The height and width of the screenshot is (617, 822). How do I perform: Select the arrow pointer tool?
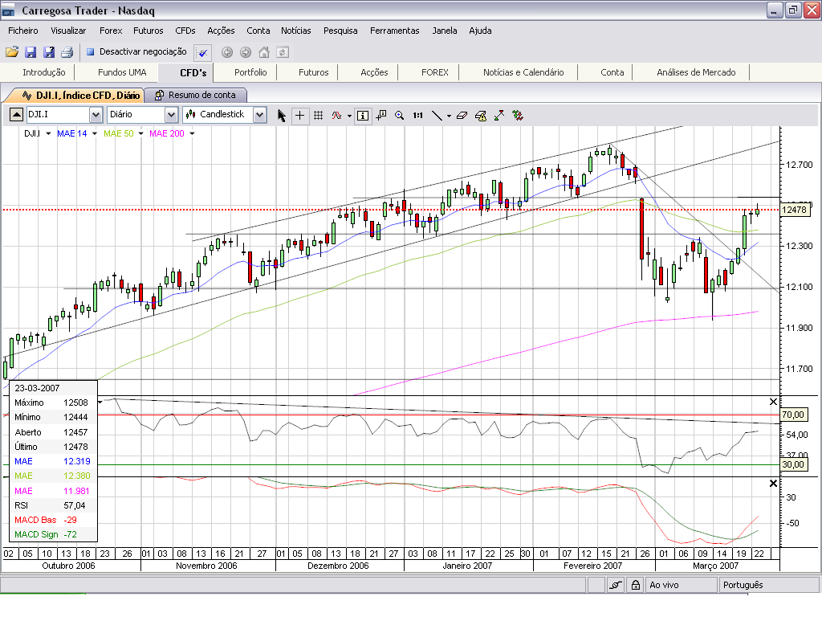[x=282, y=116]
